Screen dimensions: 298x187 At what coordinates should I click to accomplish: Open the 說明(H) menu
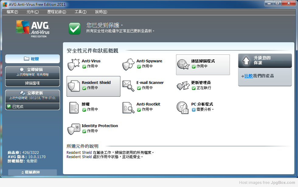coord(101,12)
